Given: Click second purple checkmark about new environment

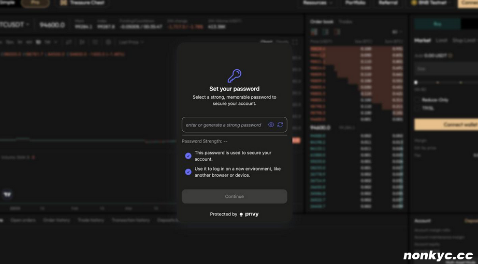Looking at the screenshot, I should (188, 172).
